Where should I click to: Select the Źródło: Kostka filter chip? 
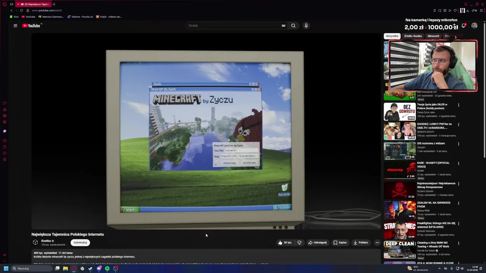413,36
